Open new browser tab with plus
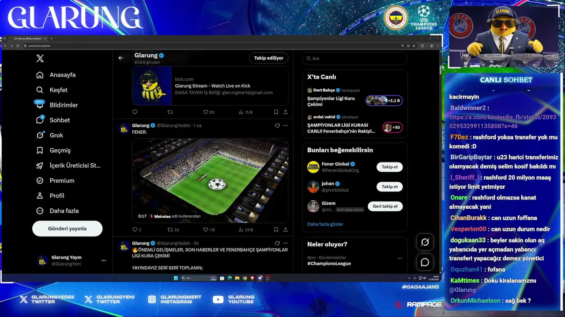 [x=51, y=39]
